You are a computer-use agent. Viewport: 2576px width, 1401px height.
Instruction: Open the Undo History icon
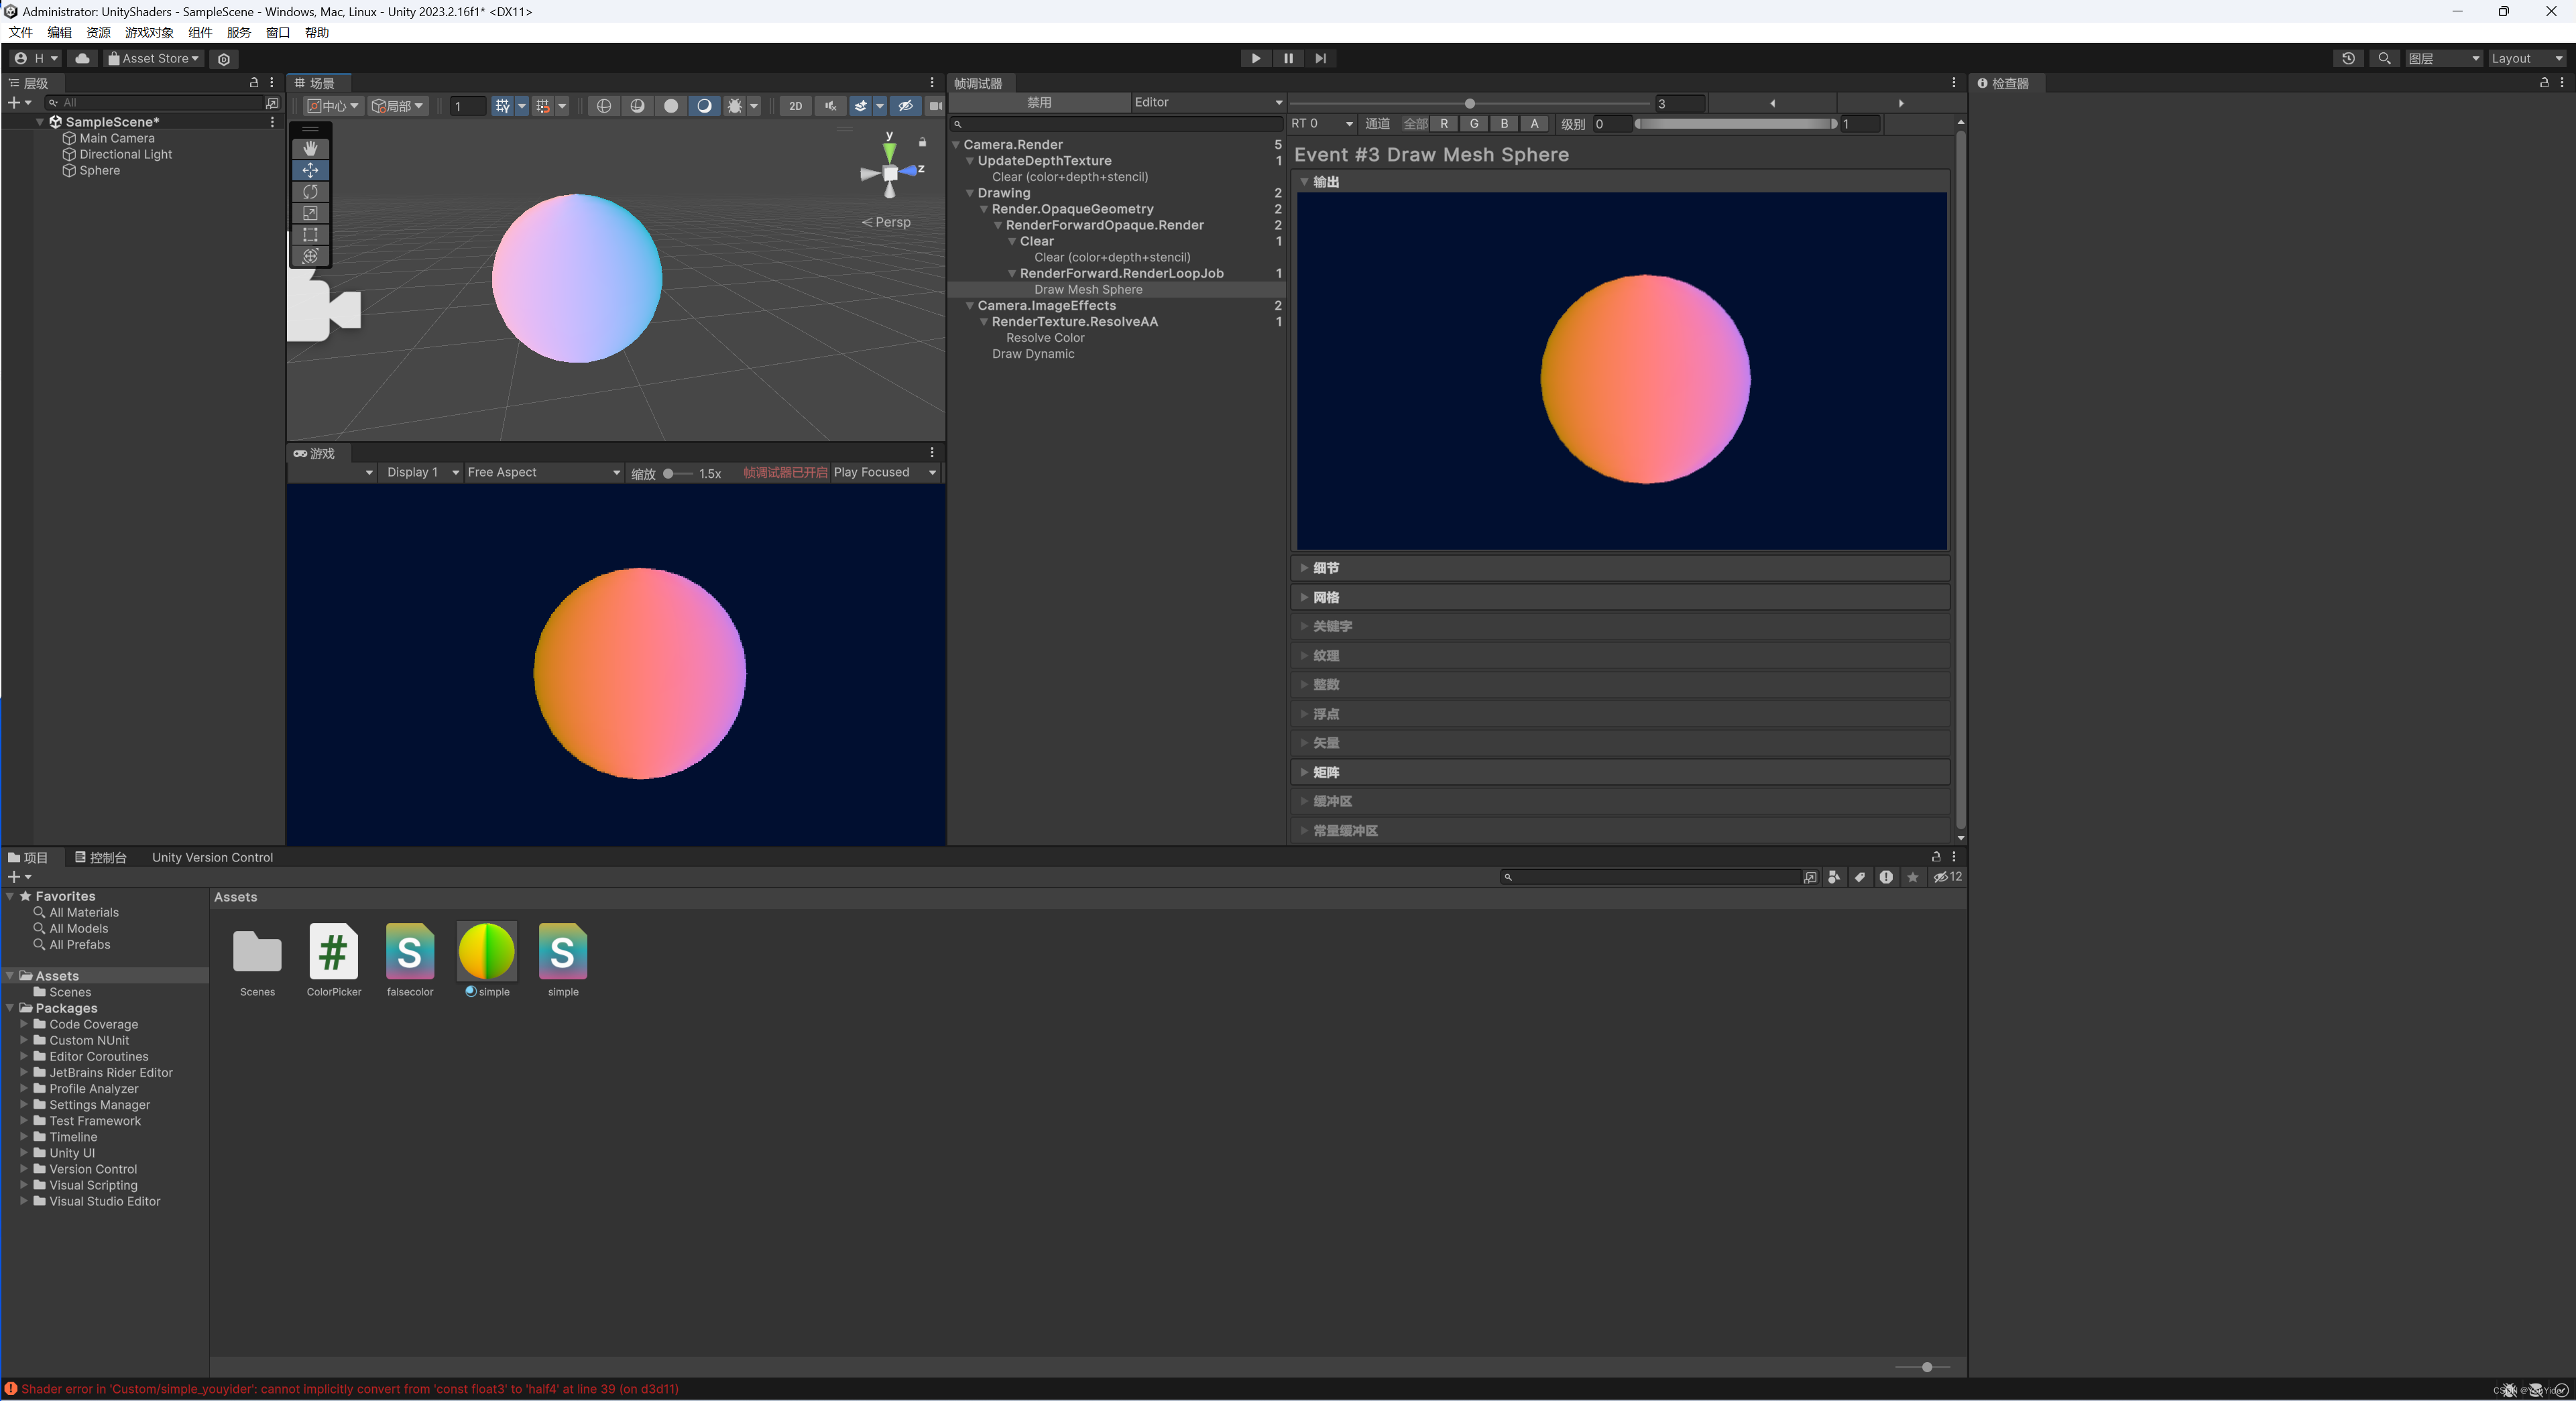tap(2348, 58)
